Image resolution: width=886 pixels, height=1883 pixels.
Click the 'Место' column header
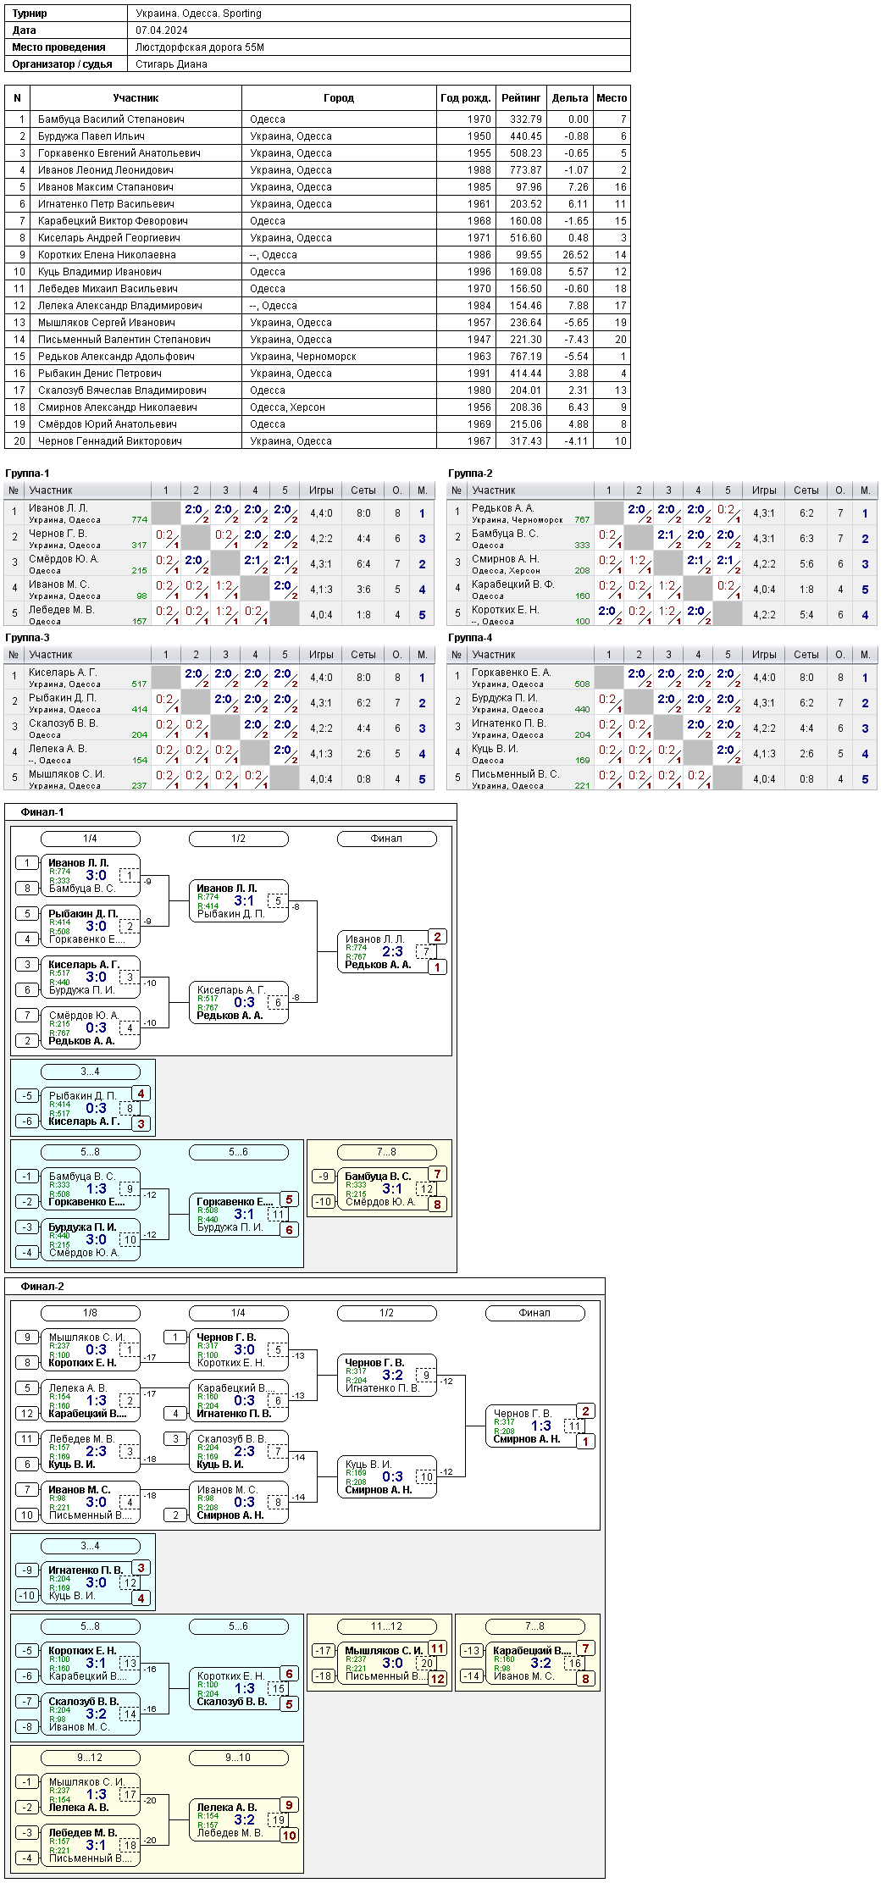coord(612,98)
